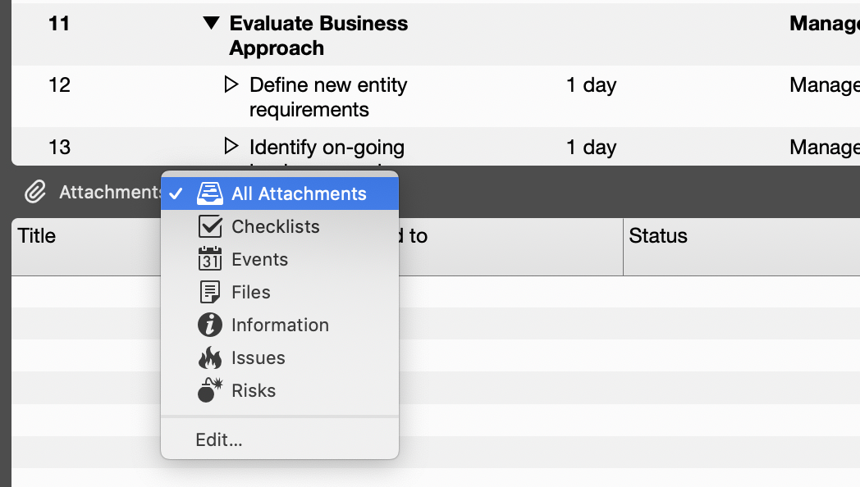Click the Events calendar icon
860x487 pixels.
211,259
